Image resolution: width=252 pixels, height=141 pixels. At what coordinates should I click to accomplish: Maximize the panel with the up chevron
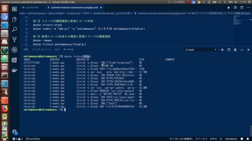click(242, 50)
